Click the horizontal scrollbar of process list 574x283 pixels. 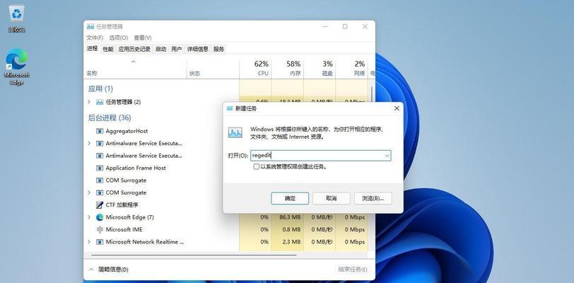pos(193,255)
